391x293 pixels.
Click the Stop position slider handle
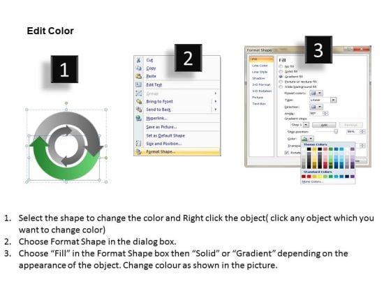336,131
